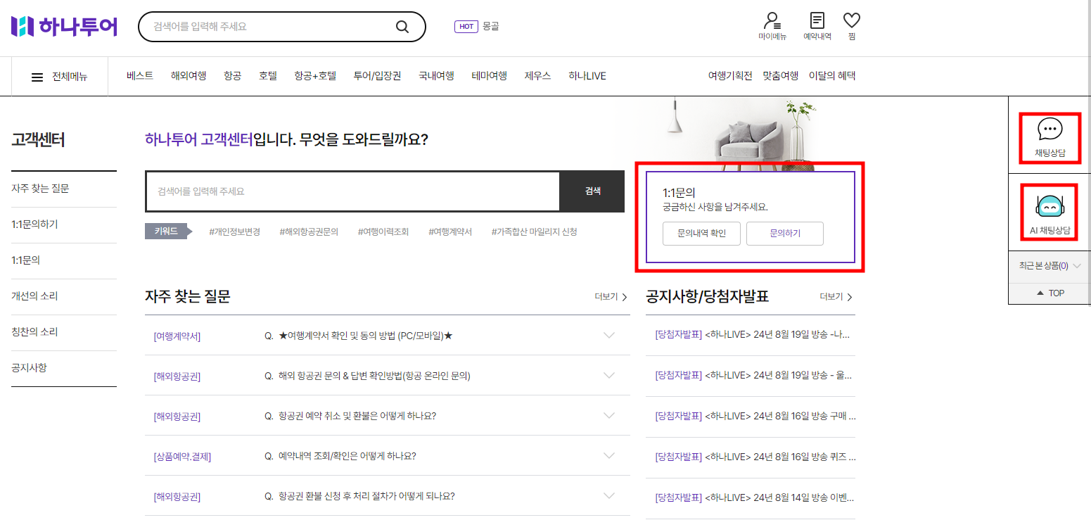Click the 하나투어 logo

64,27
